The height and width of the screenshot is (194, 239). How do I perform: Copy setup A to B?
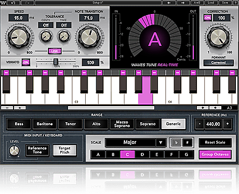(x=197, y=3)
